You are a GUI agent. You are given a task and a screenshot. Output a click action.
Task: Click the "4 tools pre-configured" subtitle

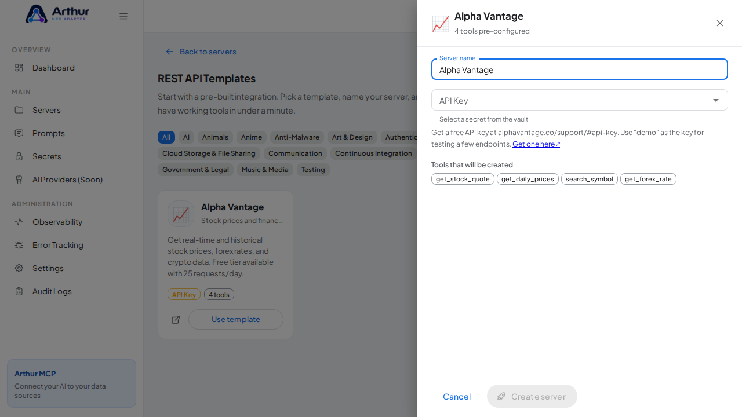coord(492,31)
